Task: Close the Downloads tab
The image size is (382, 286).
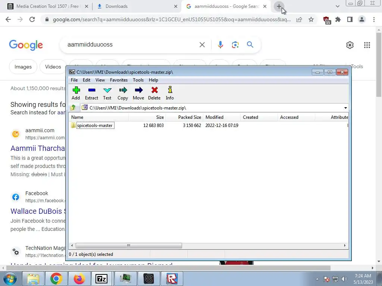Action: pos(176,7)
